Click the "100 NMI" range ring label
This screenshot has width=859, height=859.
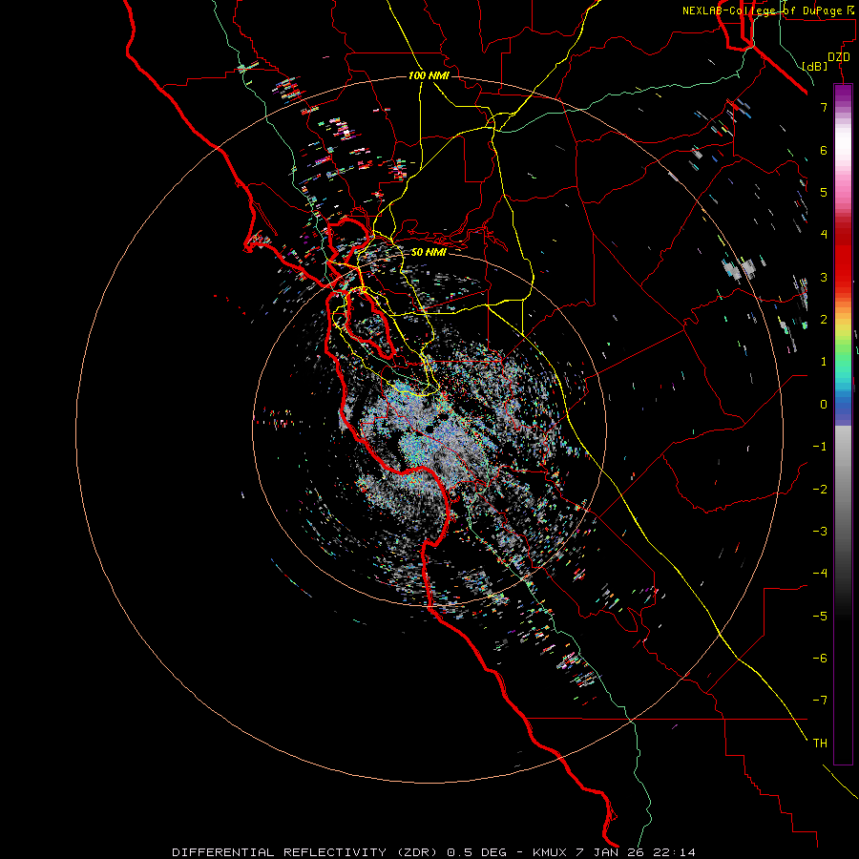429,75
